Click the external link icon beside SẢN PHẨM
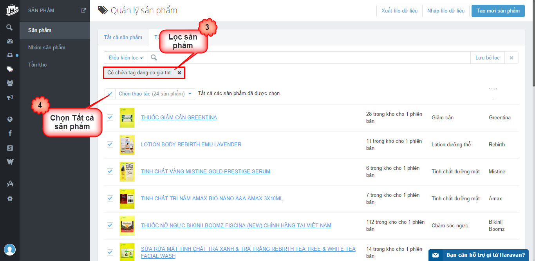The width and height of the screenshot is (535, 261). [83, 11]
